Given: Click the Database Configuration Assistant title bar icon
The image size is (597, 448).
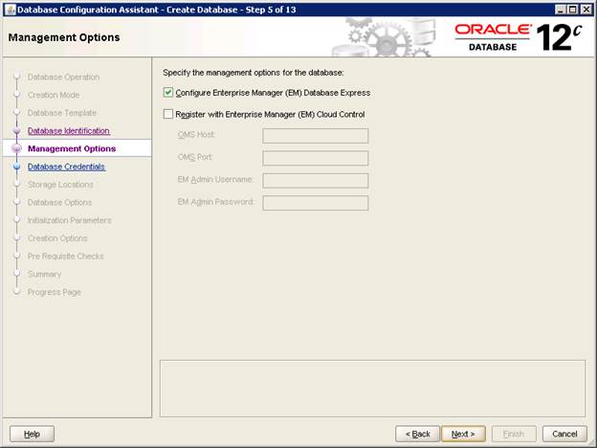Looking at the screenshot, I should (x=10, y=9).
